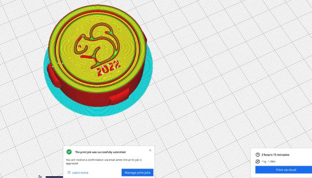Click the filament spool material icon
Screen dimensions: 312x178
click(258, 161)
